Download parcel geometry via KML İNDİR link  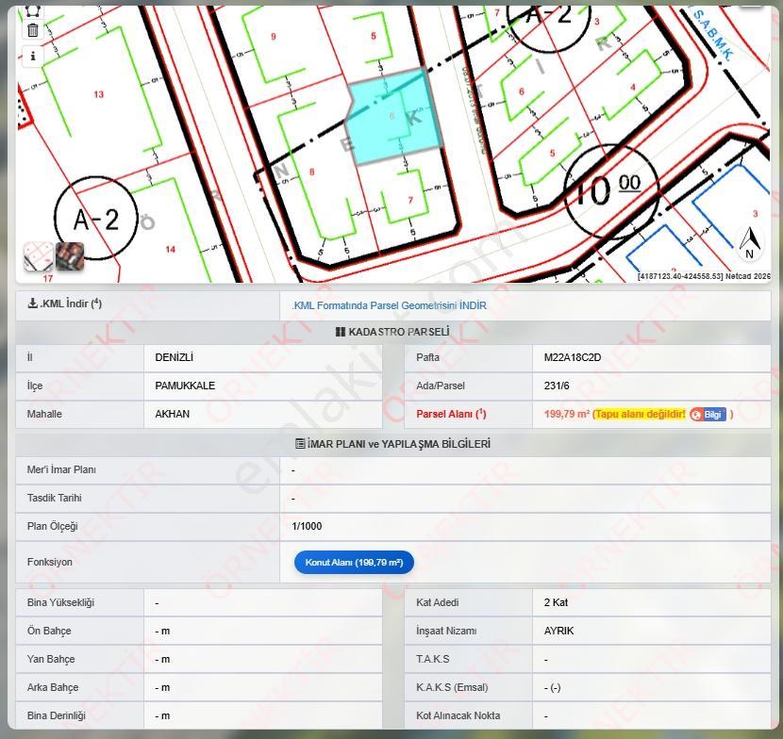coord(389,305)
